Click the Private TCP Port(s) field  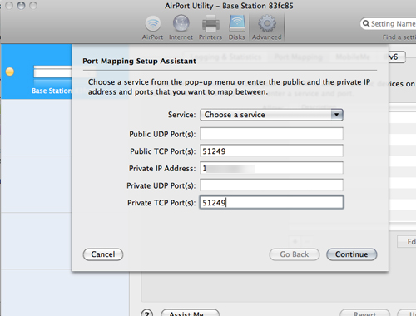pos(271,202)
